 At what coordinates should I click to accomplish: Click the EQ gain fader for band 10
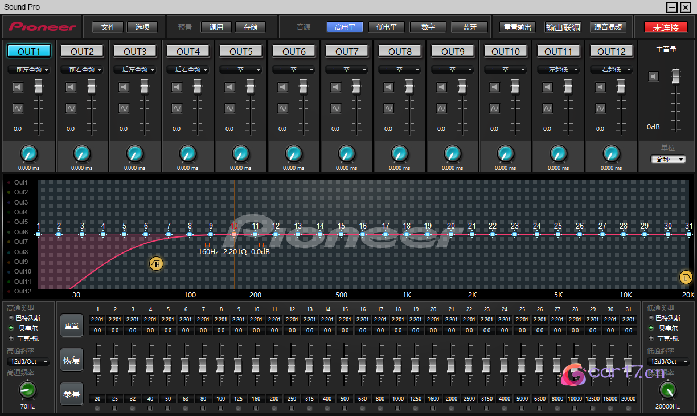(256, 364)
